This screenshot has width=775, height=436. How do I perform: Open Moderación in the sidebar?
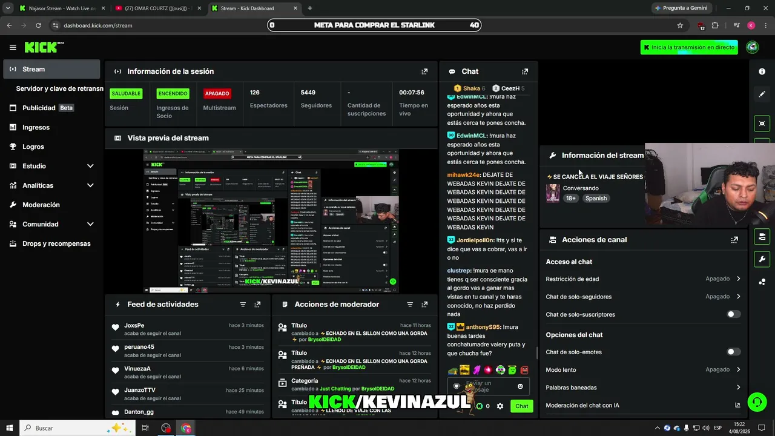[x=51, y=205]
